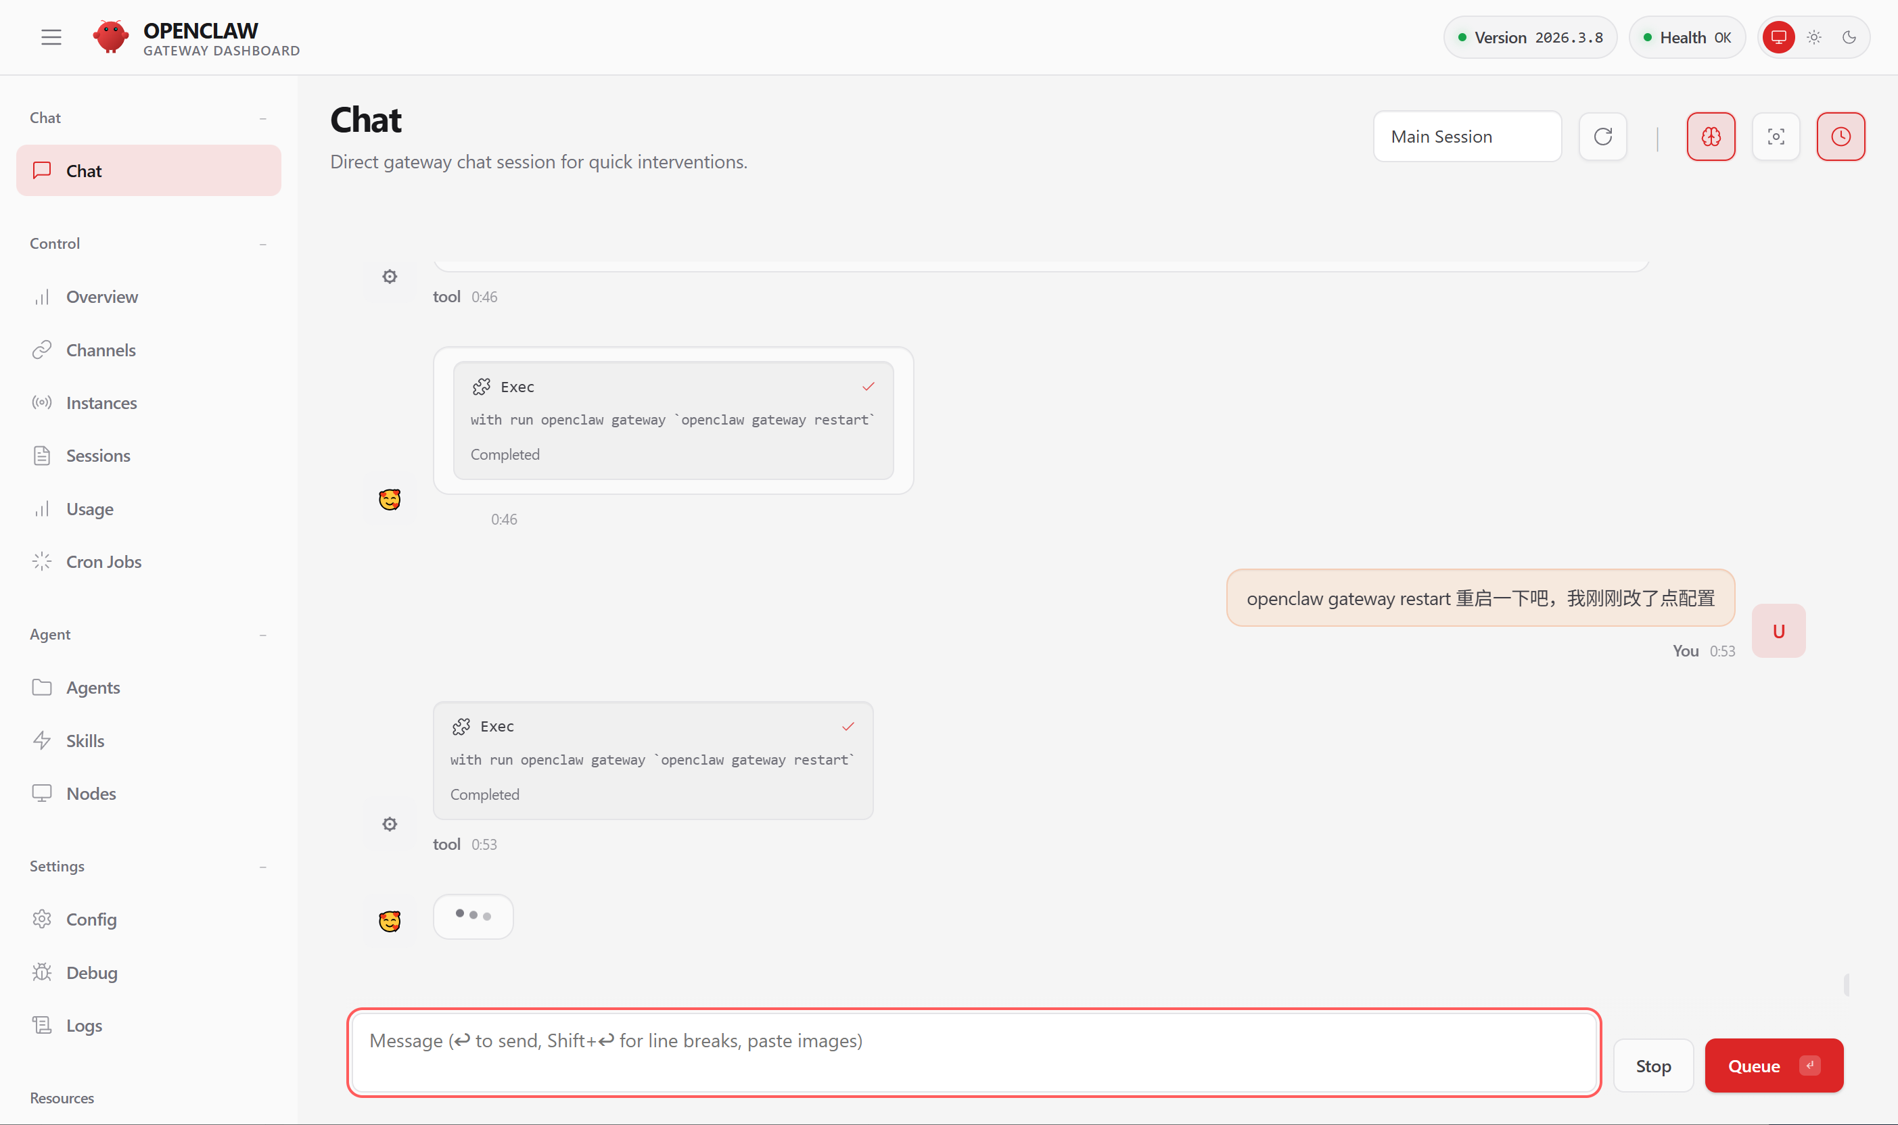Toggle the brain thinking display button
Screen dimensions: 1898x1125
coord(1711,137)
